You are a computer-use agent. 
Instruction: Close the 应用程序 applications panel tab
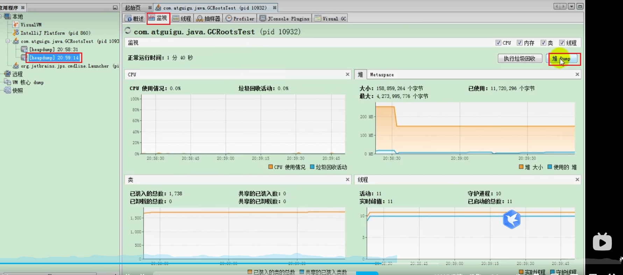[23, 8]
